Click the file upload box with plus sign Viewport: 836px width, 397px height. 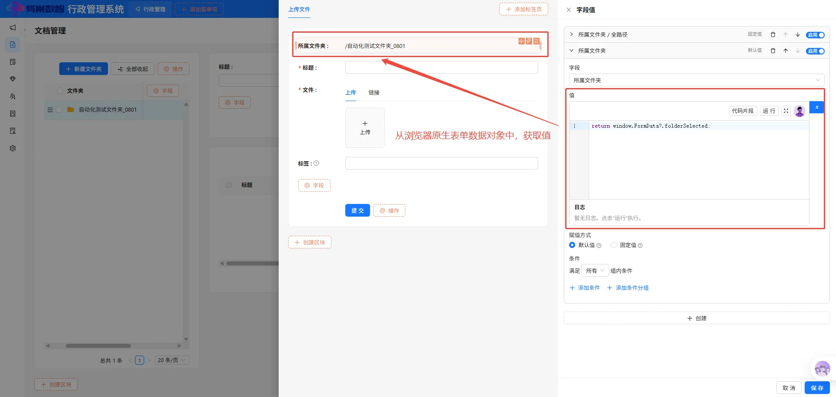pyautogui.click(x=365, y=128)
